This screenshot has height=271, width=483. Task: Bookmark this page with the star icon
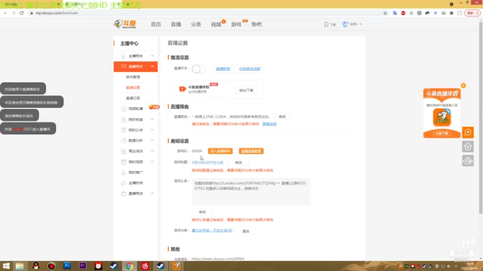[x=385, y=13]
